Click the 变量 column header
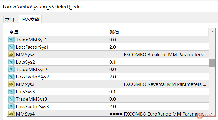This screenshot has height=120, width=218. [58, 32]
